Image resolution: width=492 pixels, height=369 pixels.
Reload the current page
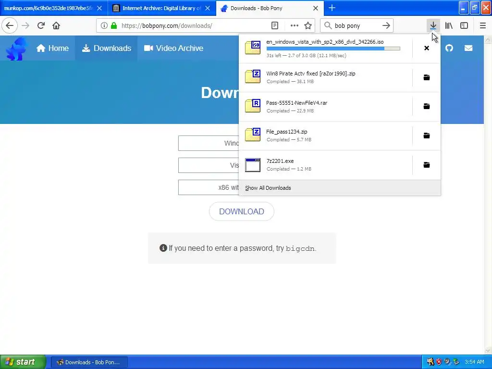(41, 25)
